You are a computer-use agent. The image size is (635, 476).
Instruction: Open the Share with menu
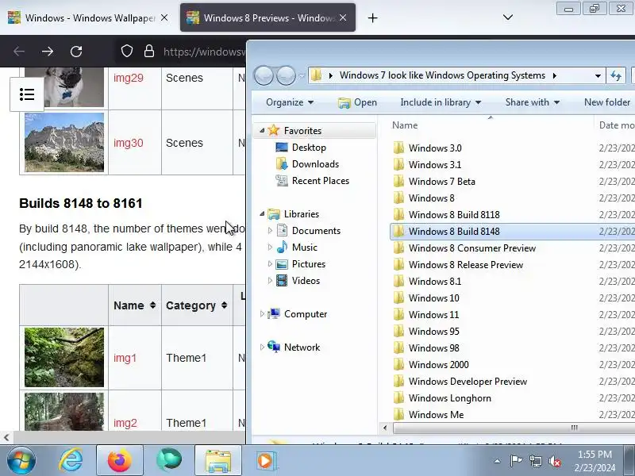(533, 102)
